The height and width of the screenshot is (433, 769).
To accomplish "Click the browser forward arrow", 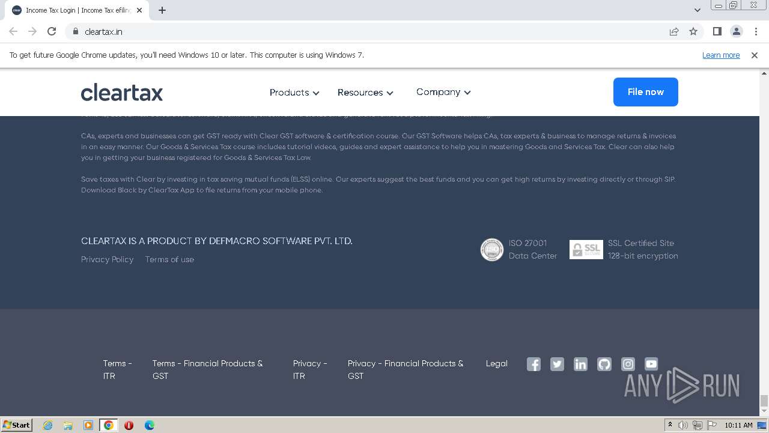I will point(32,31).
